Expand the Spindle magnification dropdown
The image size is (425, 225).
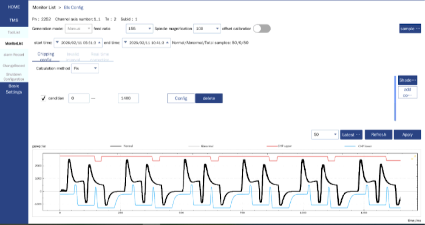click(207, 28)
